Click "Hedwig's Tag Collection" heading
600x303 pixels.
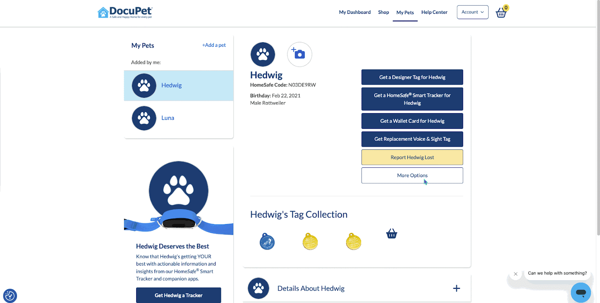point(299,214)
